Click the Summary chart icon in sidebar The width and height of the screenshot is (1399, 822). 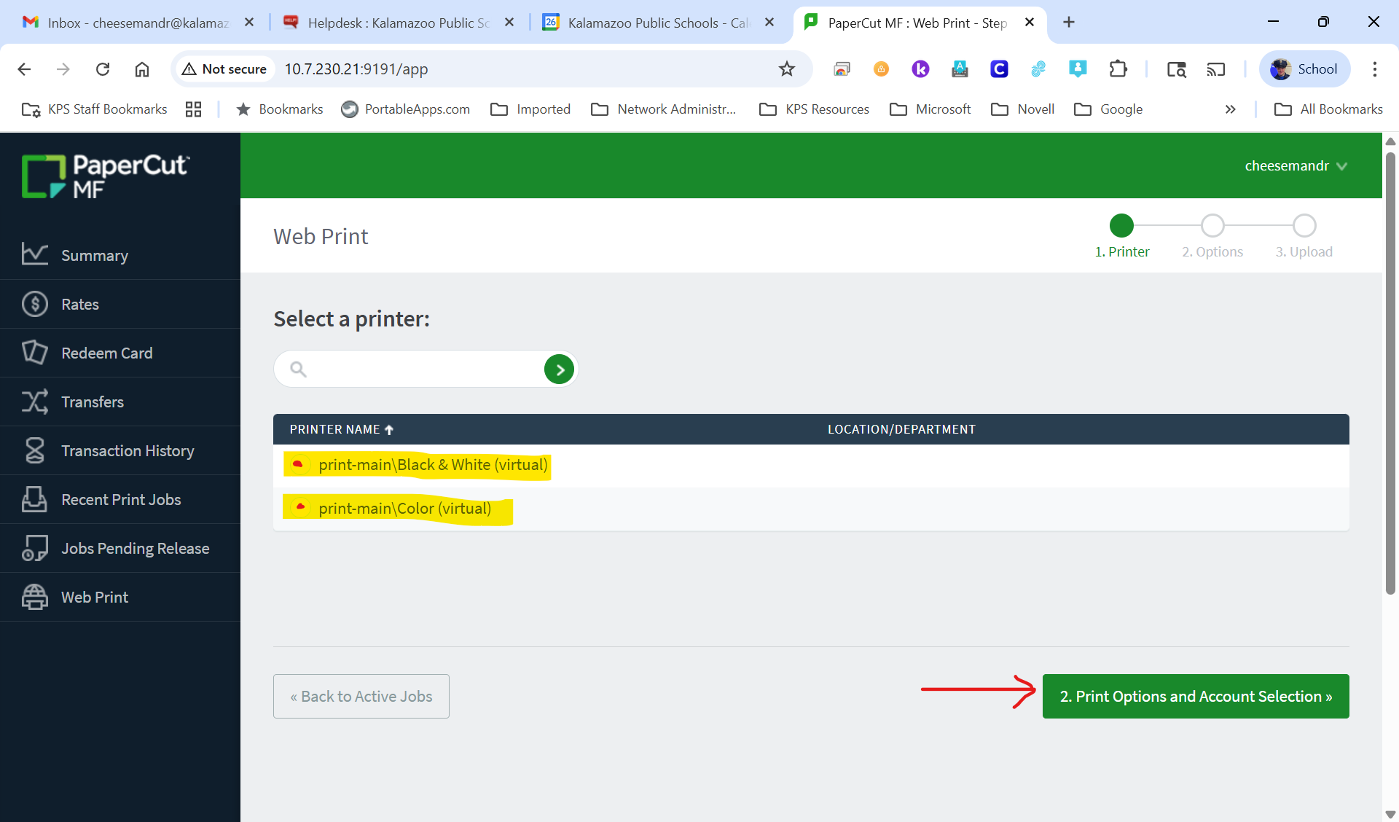pyautogui.click(x=34, y=254)
